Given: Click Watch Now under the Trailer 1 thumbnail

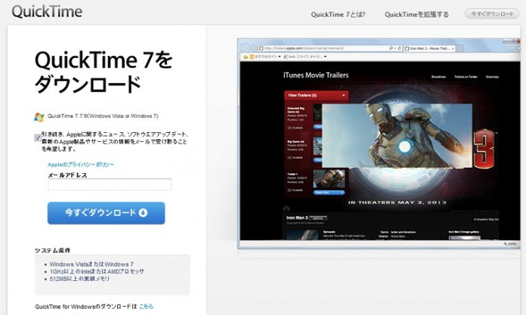Looking at the screenshot, I should 329,193.
